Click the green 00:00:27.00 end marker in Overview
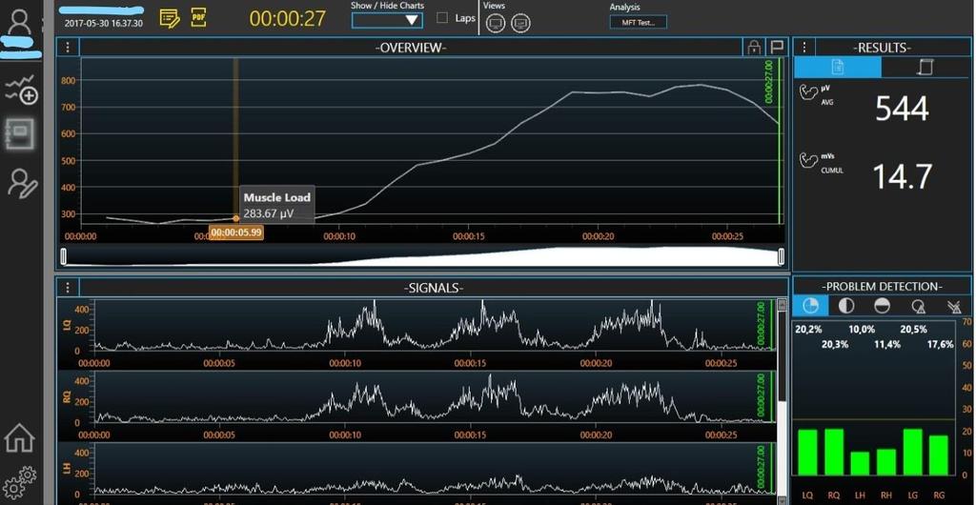This screenshot has height=505, width=976. (x=769, y=82)
